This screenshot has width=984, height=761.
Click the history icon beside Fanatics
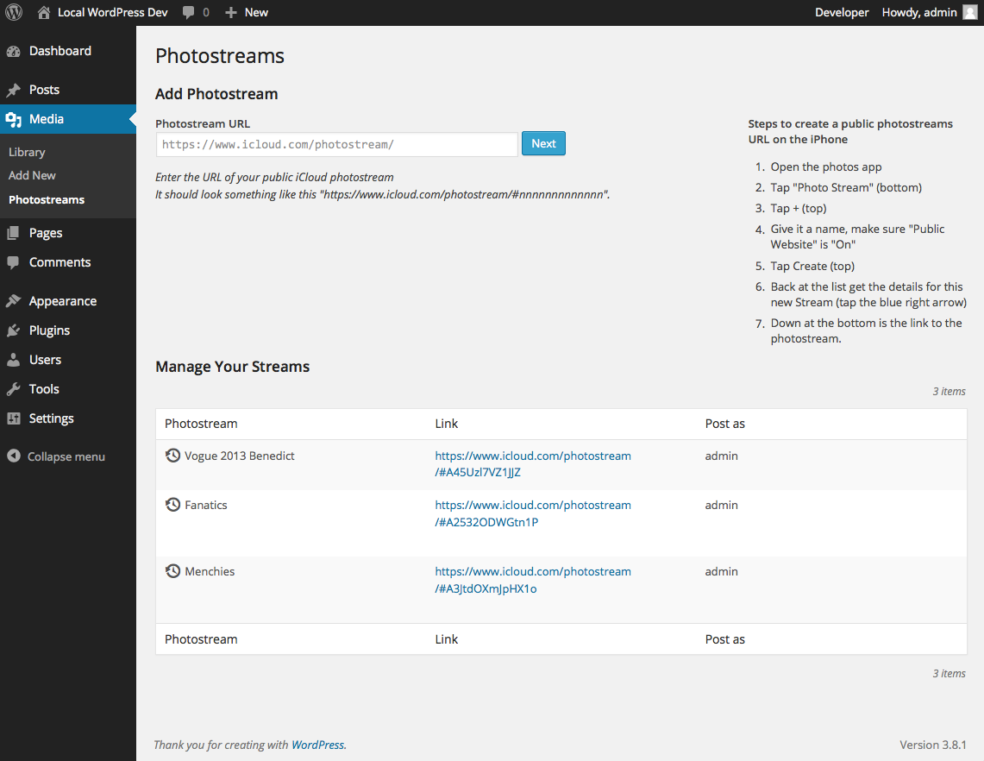172,505
